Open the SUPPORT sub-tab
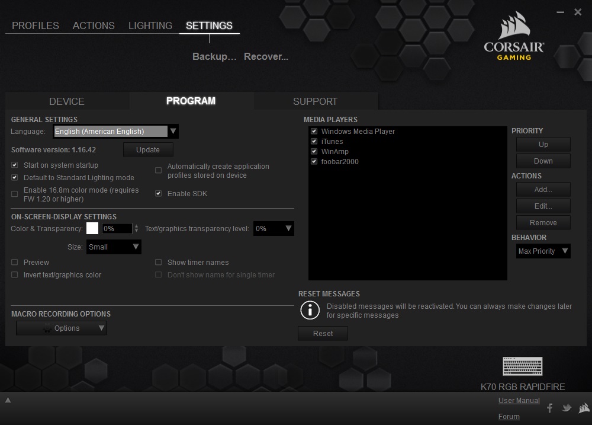Screen dimensions: 592x425 (316, 101)
